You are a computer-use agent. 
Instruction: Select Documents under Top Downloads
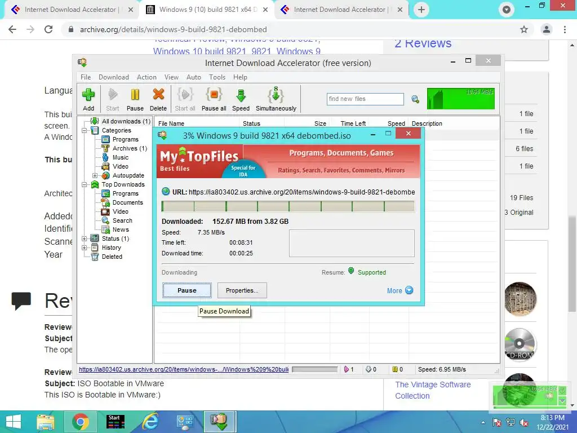click(128, 202)
